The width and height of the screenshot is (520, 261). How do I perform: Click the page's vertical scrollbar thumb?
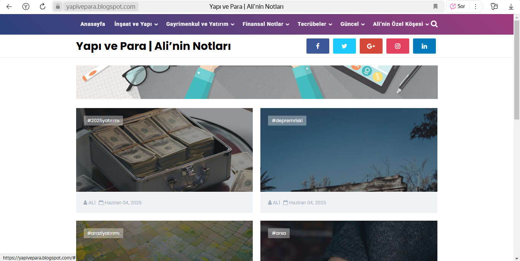pyautogui.click(x=517, y=70)
